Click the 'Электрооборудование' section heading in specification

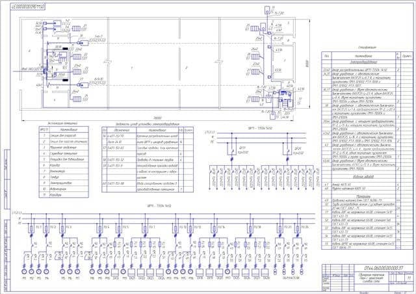click(363, 62)
